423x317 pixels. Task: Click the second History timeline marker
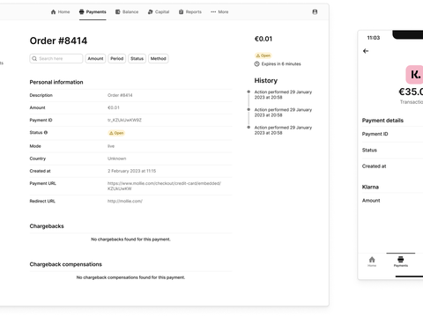[249, 109]
